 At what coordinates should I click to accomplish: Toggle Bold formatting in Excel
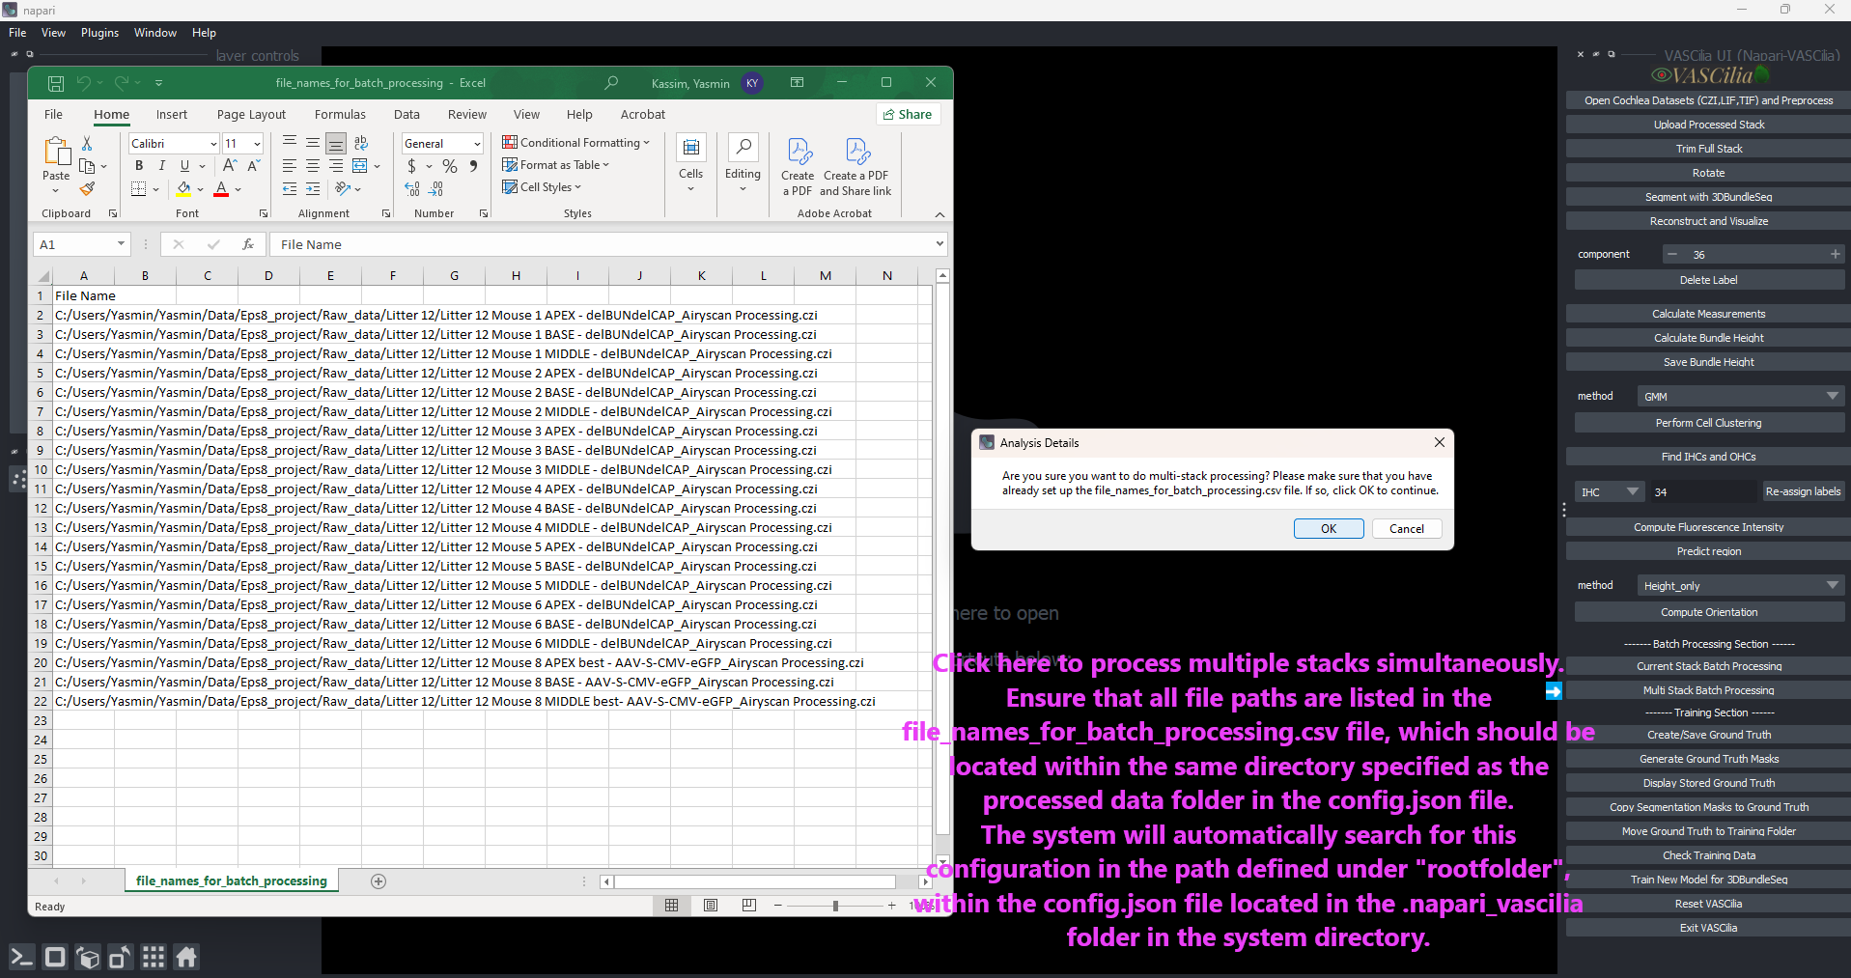pos(139,166)
